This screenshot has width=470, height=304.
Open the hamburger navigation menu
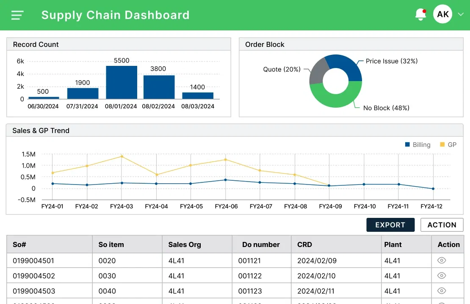pyautogui.click(x=17, y=15)
